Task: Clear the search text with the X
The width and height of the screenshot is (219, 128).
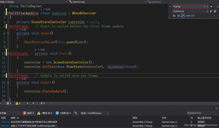Action: tap(204, 6)
